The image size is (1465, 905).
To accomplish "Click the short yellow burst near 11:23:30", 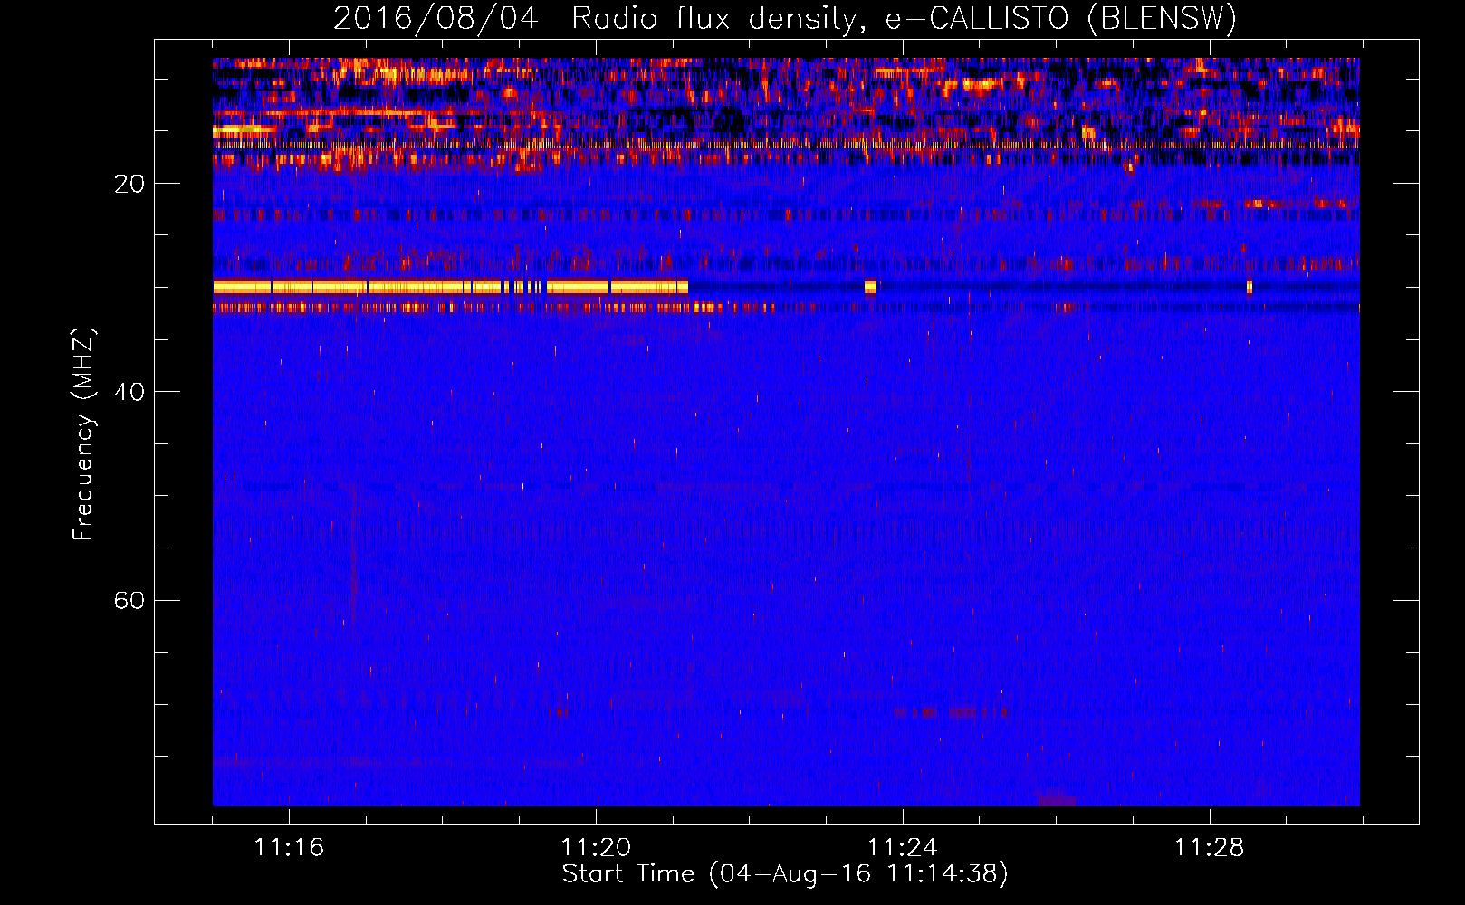I will 870,288.
